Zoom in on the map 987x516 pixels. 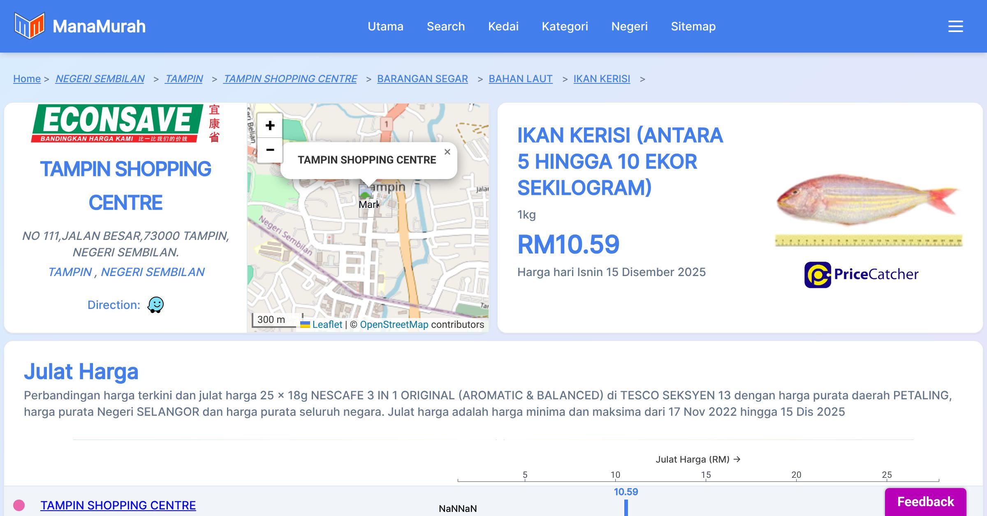click(270, 125)
